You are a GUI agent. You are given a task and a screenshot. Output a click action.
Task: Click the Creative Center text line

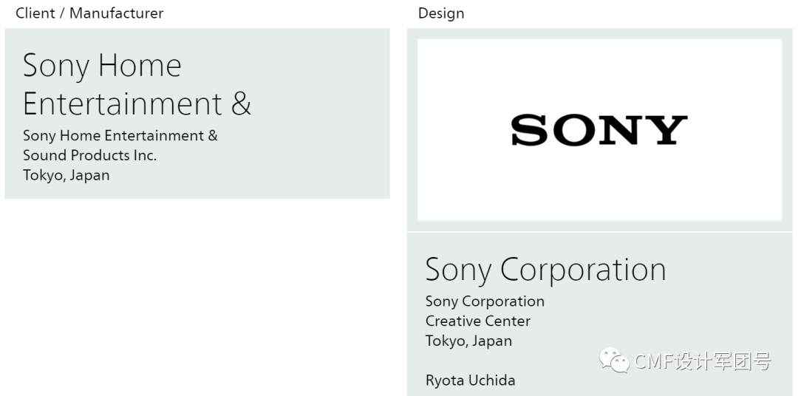click(477, 321)
